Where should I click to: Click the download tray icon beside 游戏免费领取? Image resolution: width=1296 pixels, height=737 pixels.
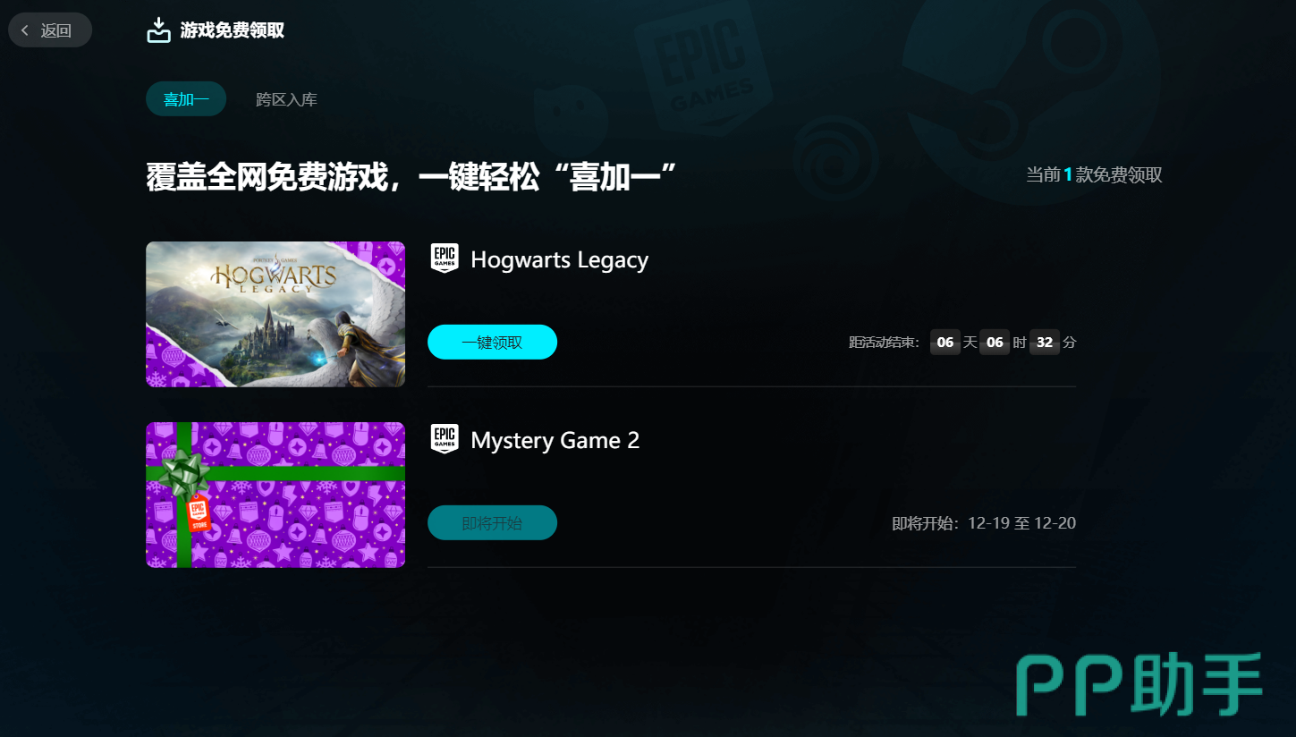coord(158,30)
